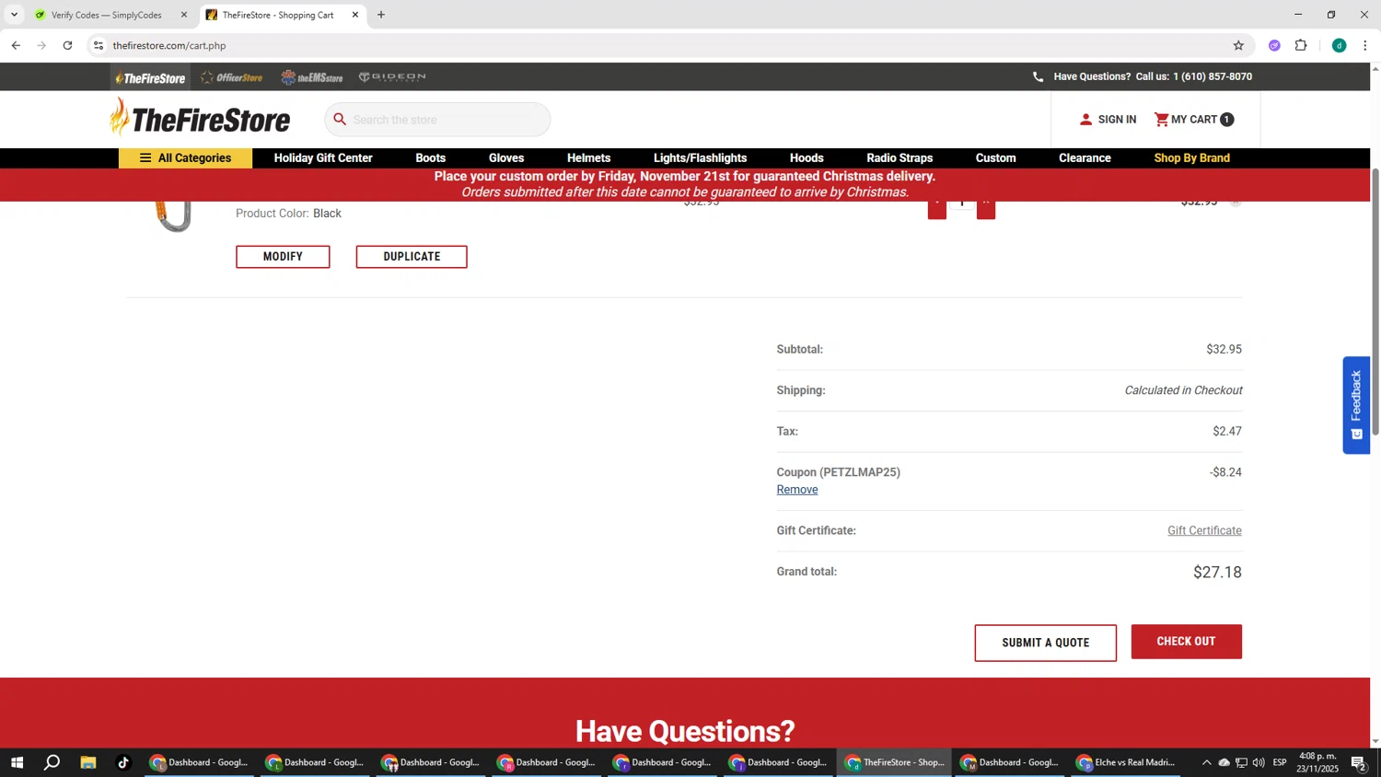
Task: Click the Gift Certificate link
Action: (x=1204, y=530)
